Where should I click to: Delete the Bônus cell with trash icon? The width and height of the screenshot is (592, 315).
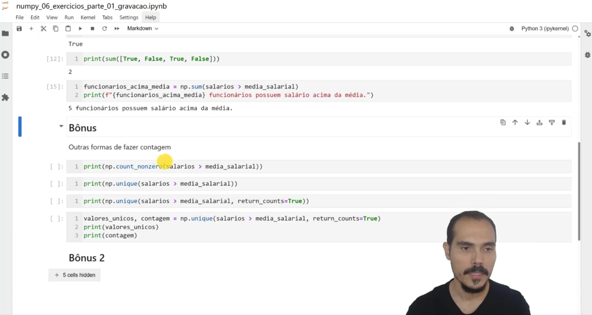click(x=564, y=123)
